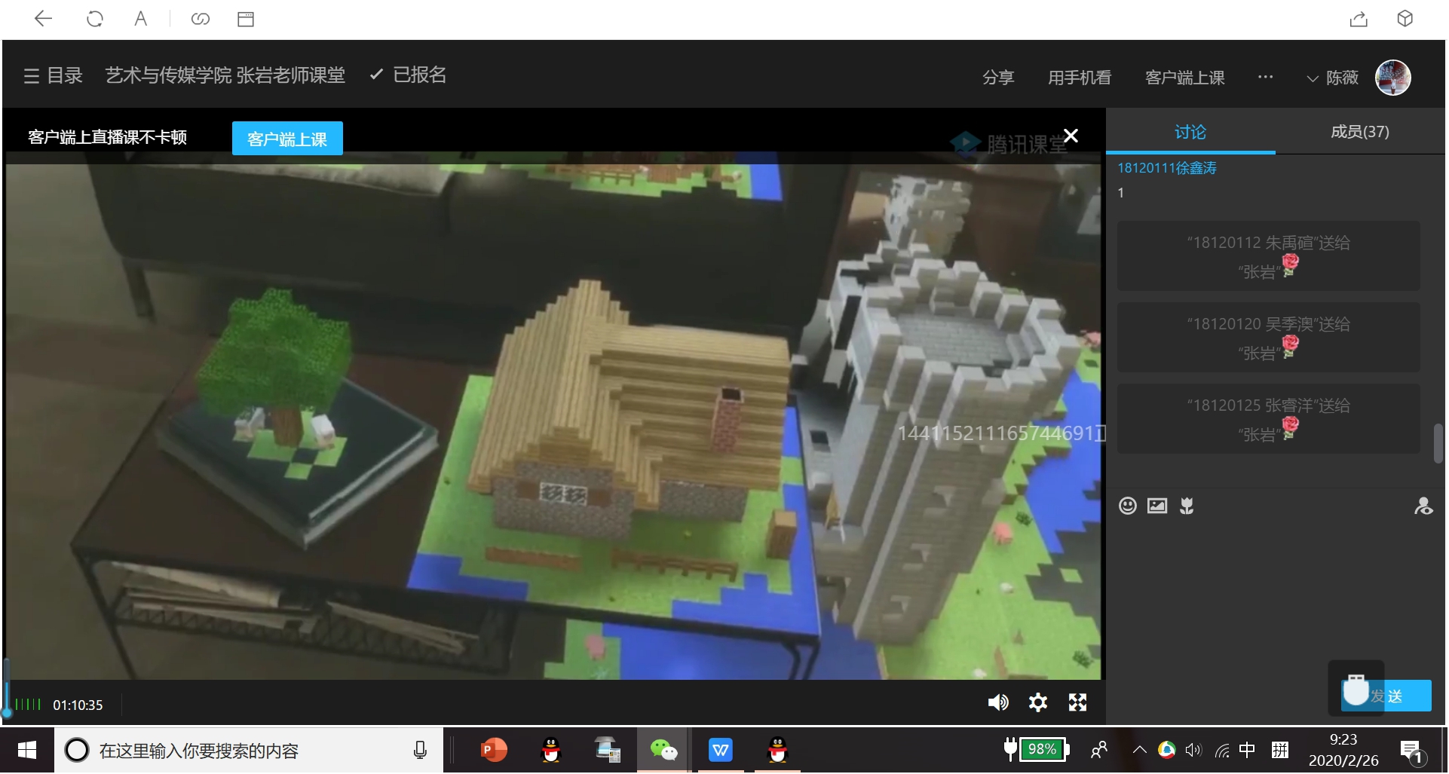The width and height of the screenshot is (1449, 774).
Task: Close the client promotion banner
Action: [1071, 136]
